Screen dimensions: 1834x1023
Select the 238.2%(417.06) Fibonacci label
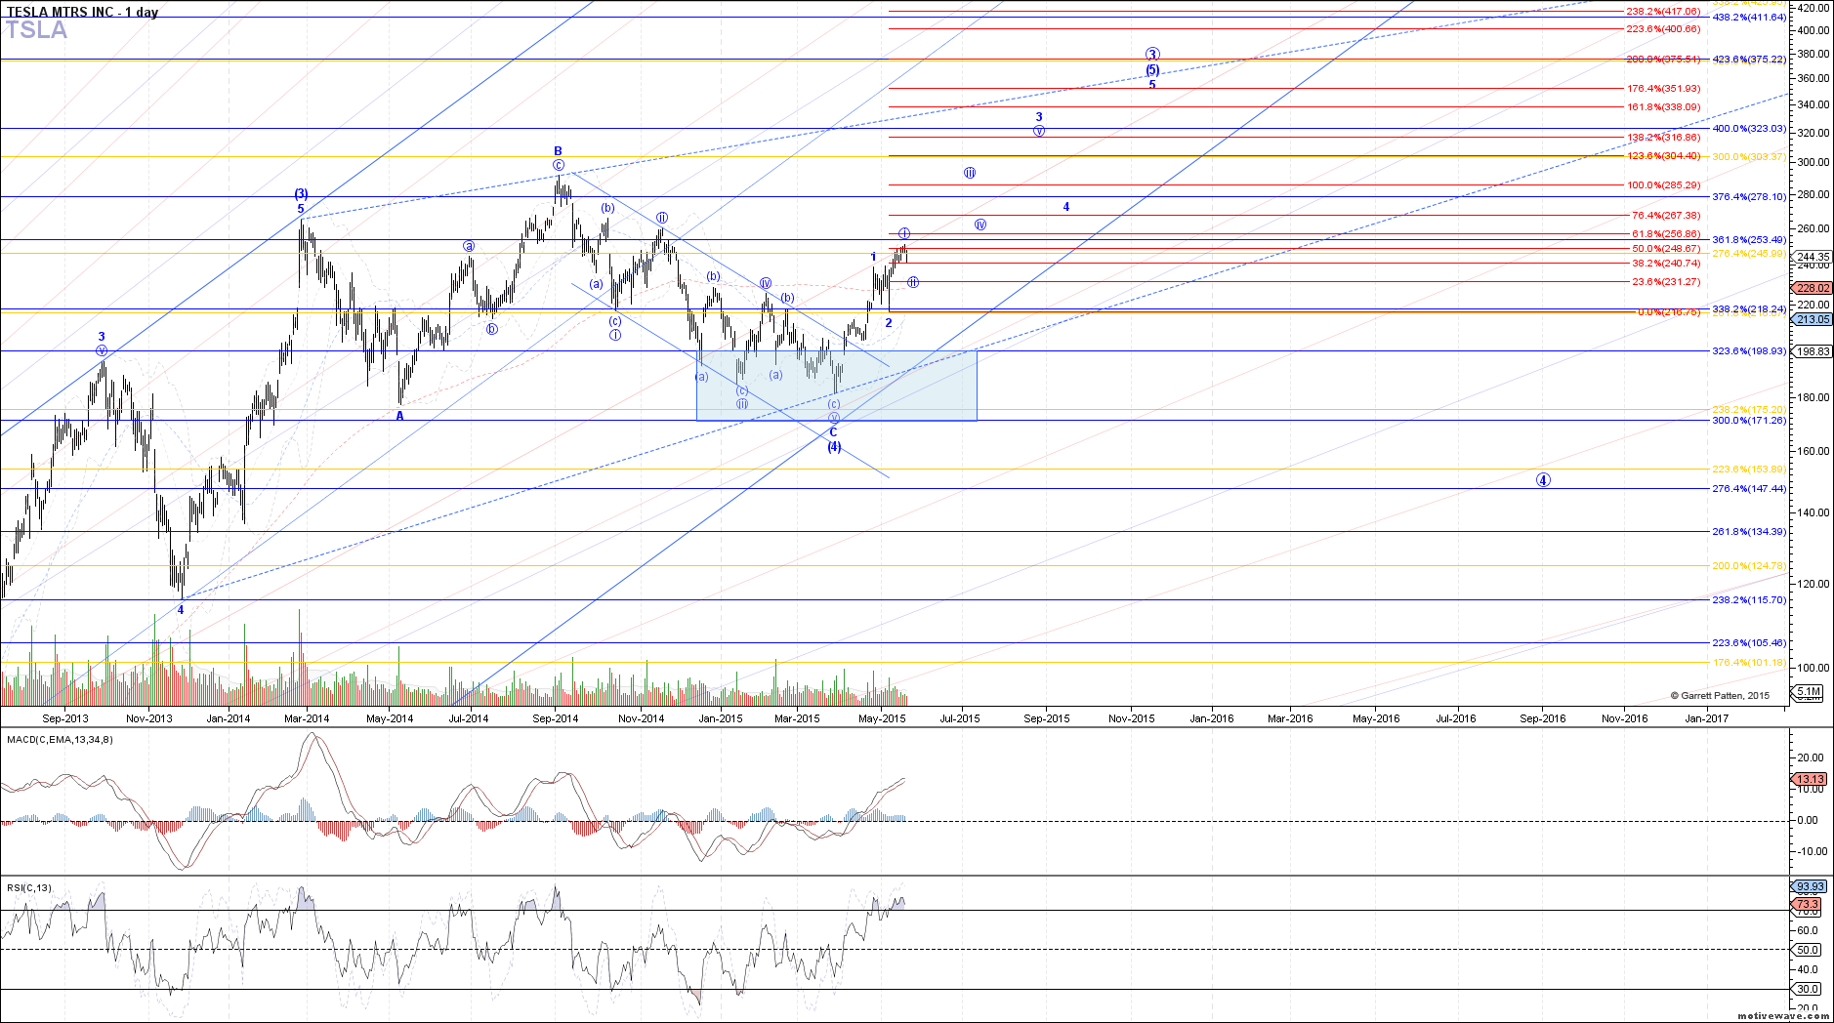(x=1663, y=12)
